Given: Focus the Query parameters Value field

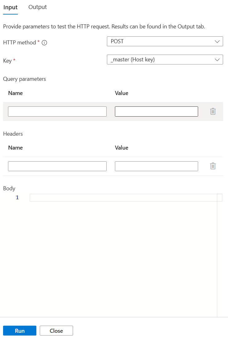Looking at the screenshot, I should 157,111.
